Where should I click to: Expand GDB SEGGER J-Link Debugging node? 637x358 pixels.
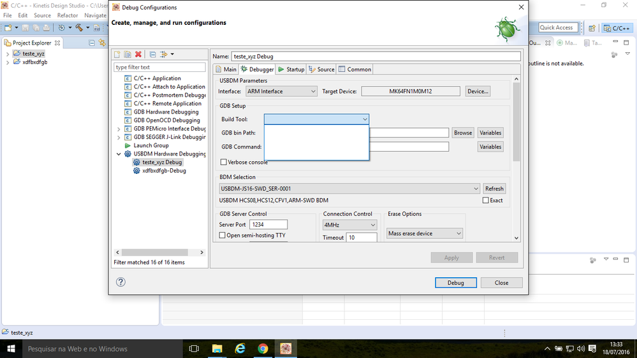pyautogui.click(x=119, y=137)
